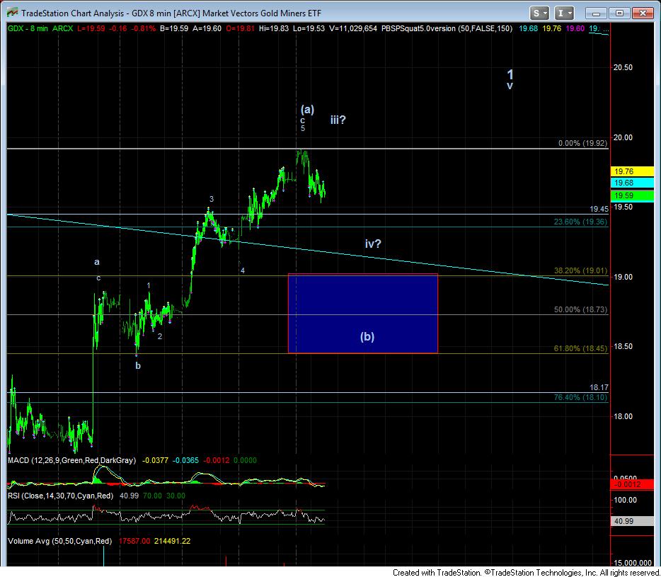Select the (a) wave label text
The image size is (661, 577).
pos(306,109)
